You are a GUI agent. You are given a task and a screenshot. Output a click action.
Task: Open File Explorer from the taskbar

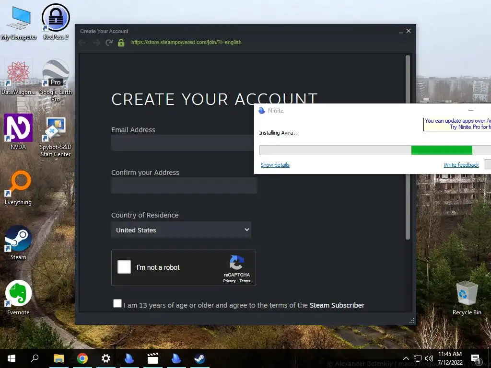58,358
